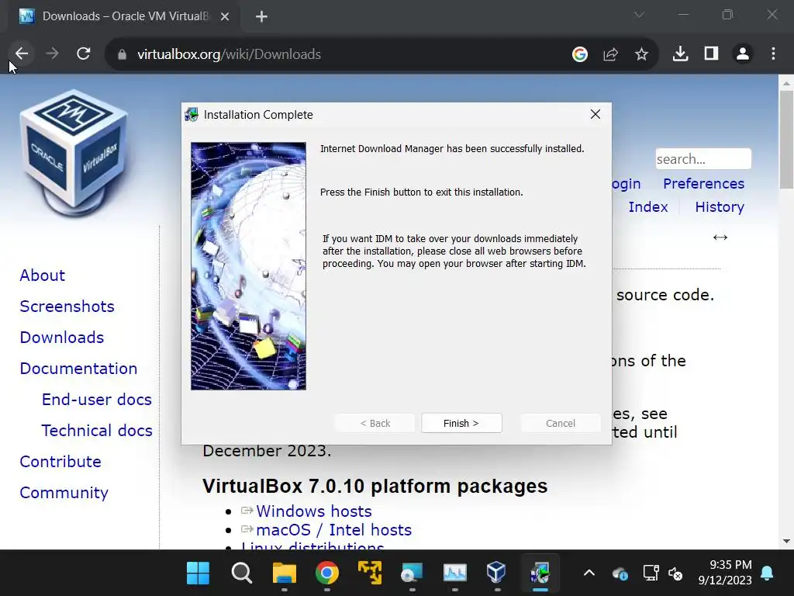
Task: Click the Cancel button in installer dialog
Action: coord(560,423)
